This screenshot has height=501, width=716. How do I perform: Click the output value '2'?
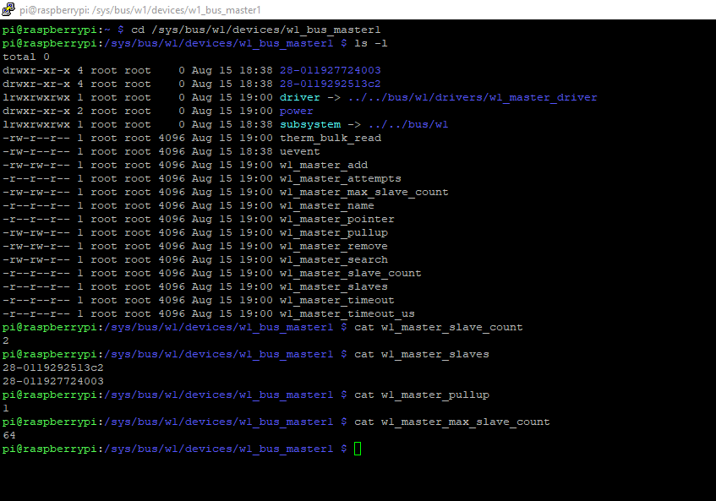(x=5, y=340)
